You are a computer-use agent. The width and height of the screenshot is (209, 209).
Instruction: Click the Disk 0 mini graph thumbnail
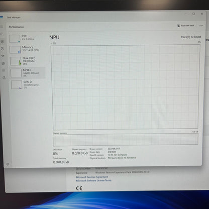(16, 61)
